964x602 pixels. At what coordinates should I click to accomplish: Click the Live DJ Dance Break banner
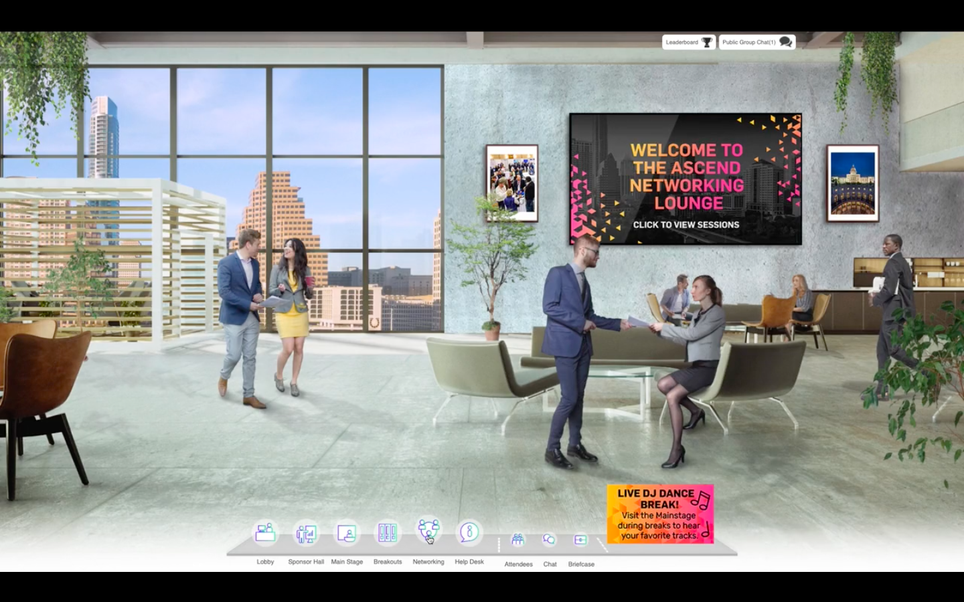tap(659, 514)
